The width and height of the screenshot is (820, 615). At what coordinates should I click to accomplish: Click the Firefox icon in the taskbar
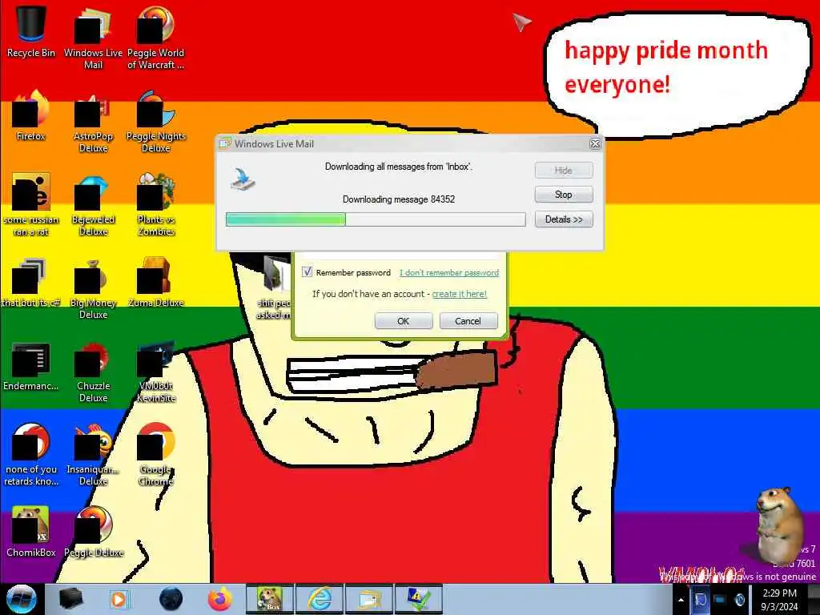[219, 599]
